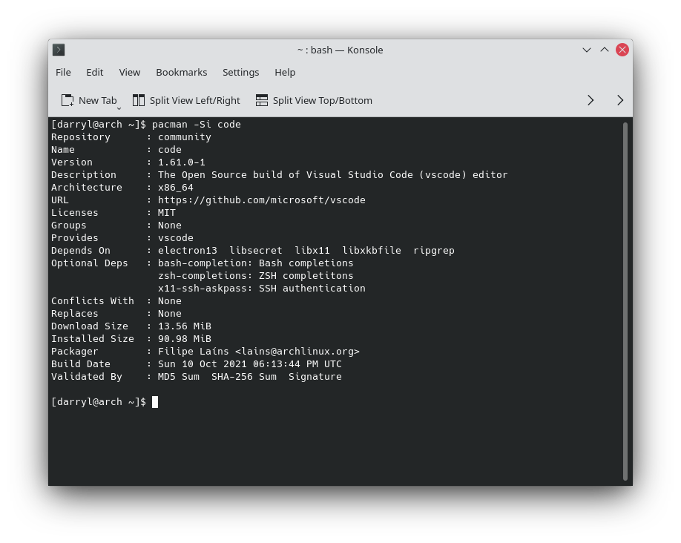Open the Bookmarks menu
The width and height of the screenshot is (681, 543).
click(x=182, y=73)
